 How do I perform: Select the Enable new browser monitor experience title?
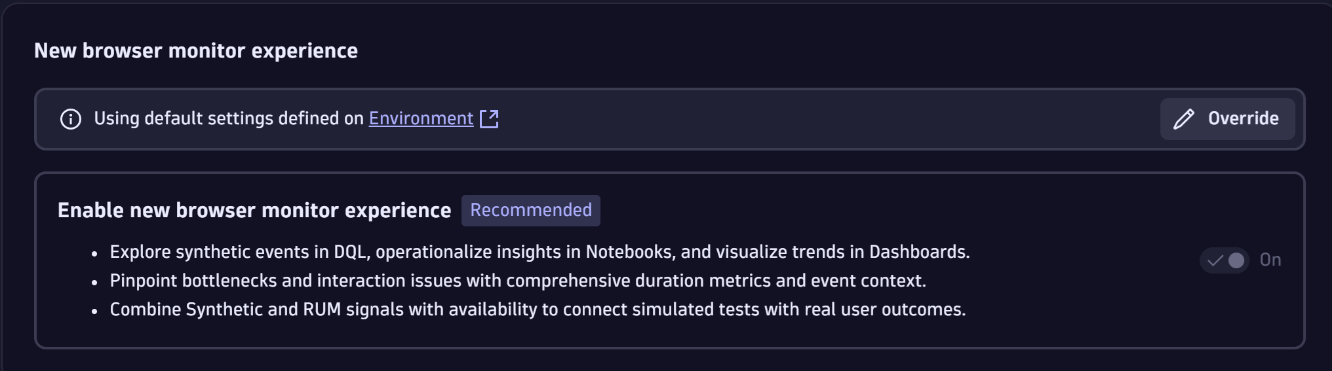pyautogui.click(x=254, y=211)
